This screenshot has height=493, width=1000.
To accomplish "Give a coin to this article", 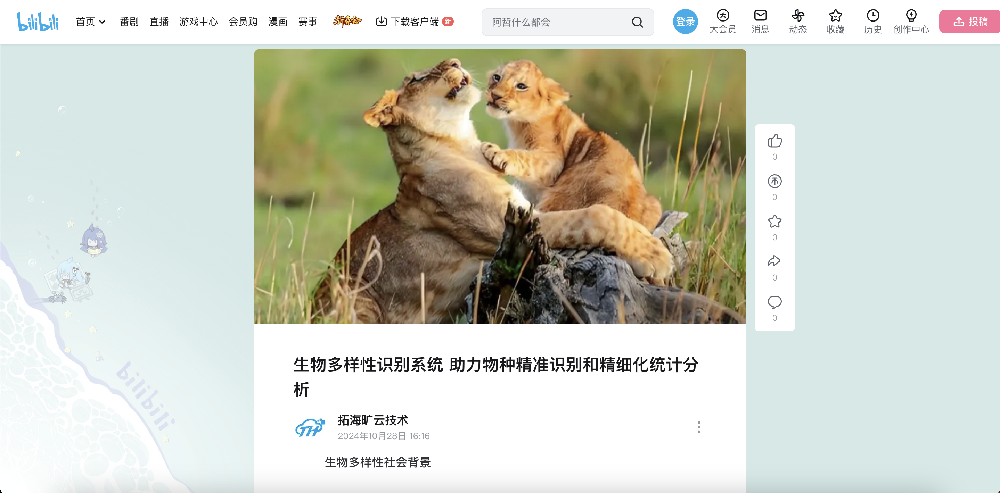I will 774,182.
